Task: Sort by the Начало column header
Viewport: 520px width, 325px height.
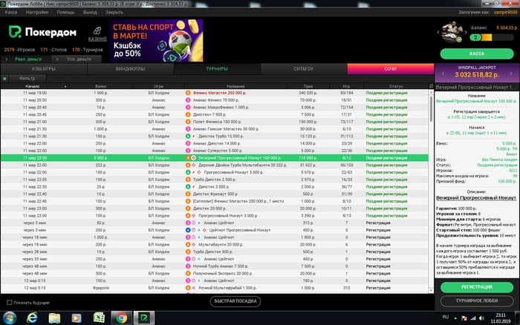Action: 34,86
